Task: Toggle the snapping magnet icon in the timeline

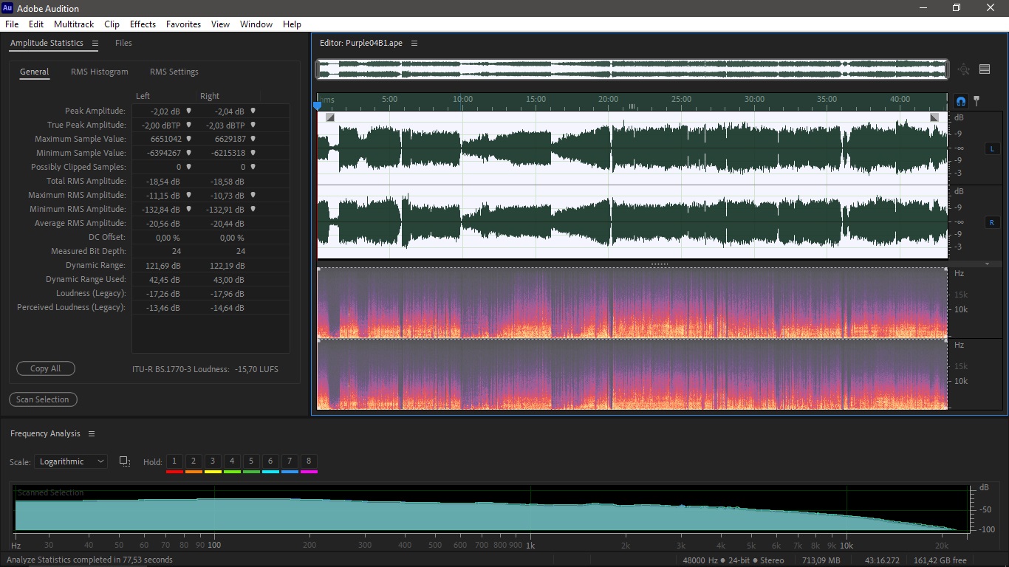Action: click(x=961, y=101)
